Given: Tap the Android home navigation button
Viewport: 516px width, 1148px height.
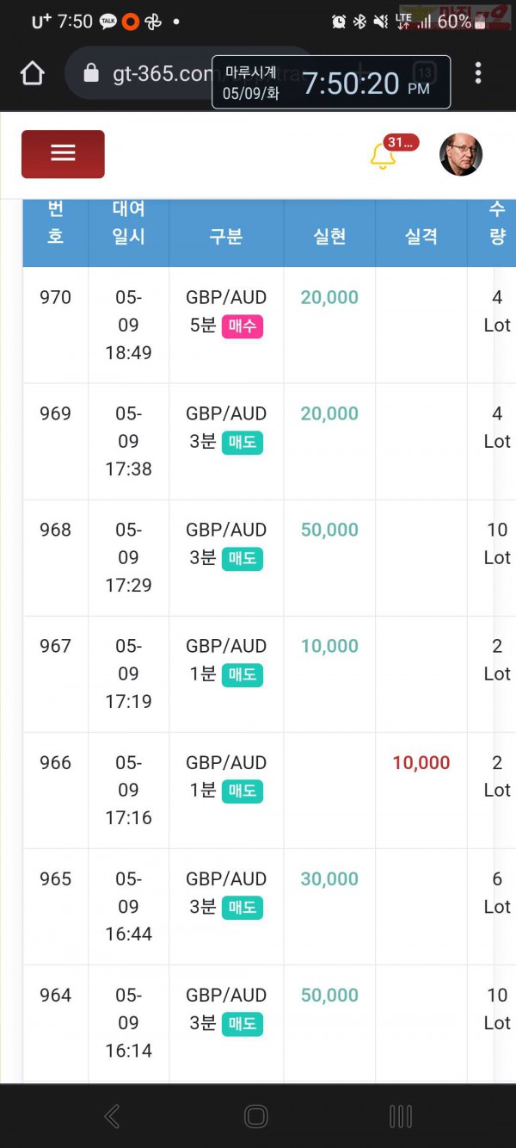Looking at the screenshot, I should tap(256, 1116).
